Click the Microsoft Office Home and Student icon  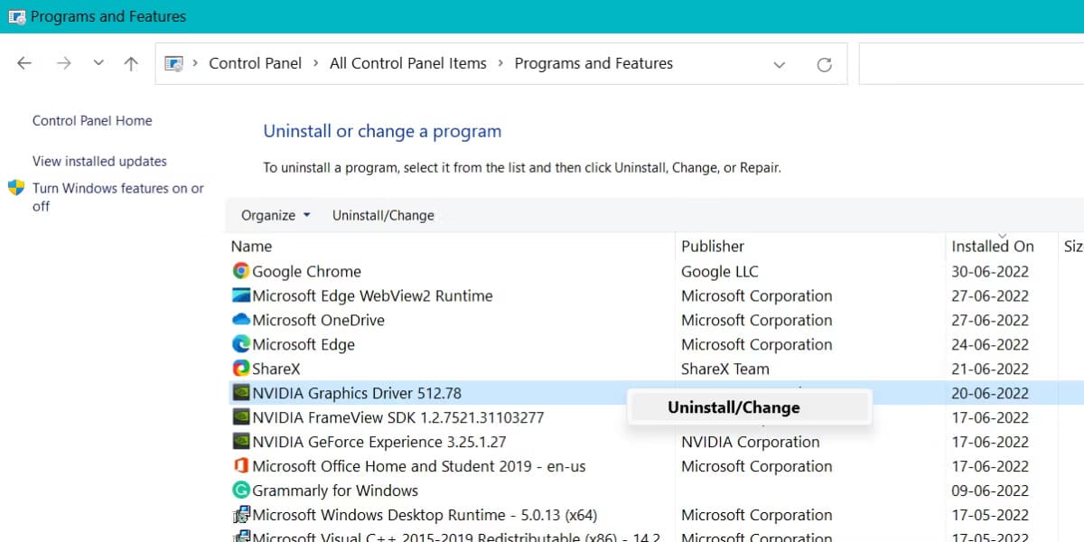(241, 466)
